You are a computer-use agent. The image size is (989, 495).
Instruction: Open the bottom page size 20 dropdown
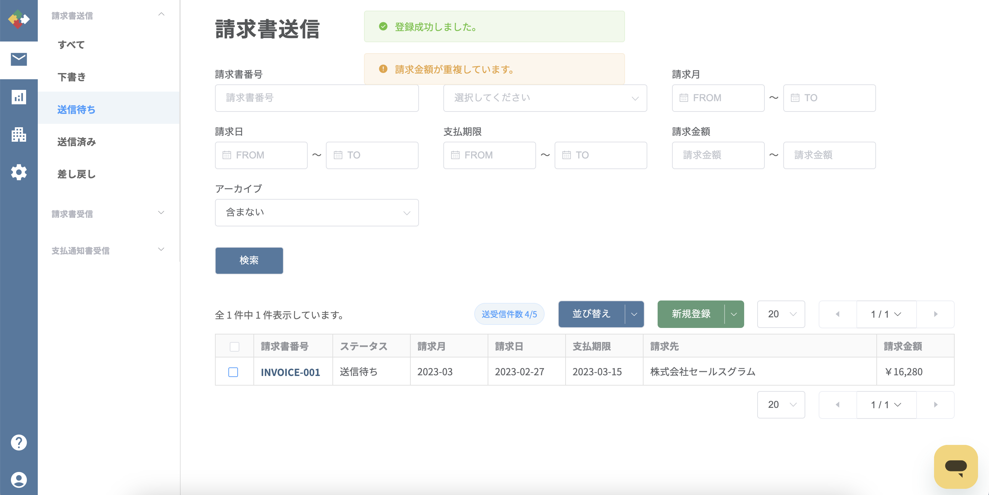(781, 404)
